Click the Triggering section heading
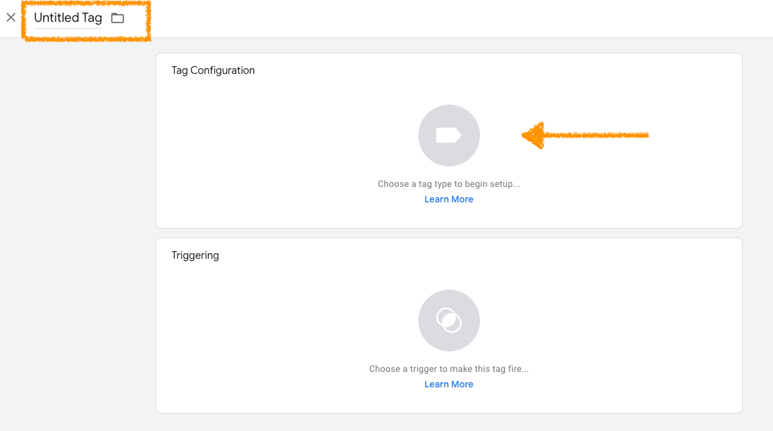Screen dimensions: 773x431 click(195, 256)
